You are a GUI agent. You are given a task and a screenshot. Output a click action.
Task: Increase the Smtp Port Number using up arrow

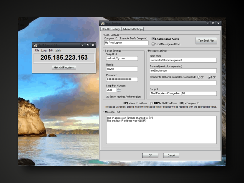[x=119, y=89]
